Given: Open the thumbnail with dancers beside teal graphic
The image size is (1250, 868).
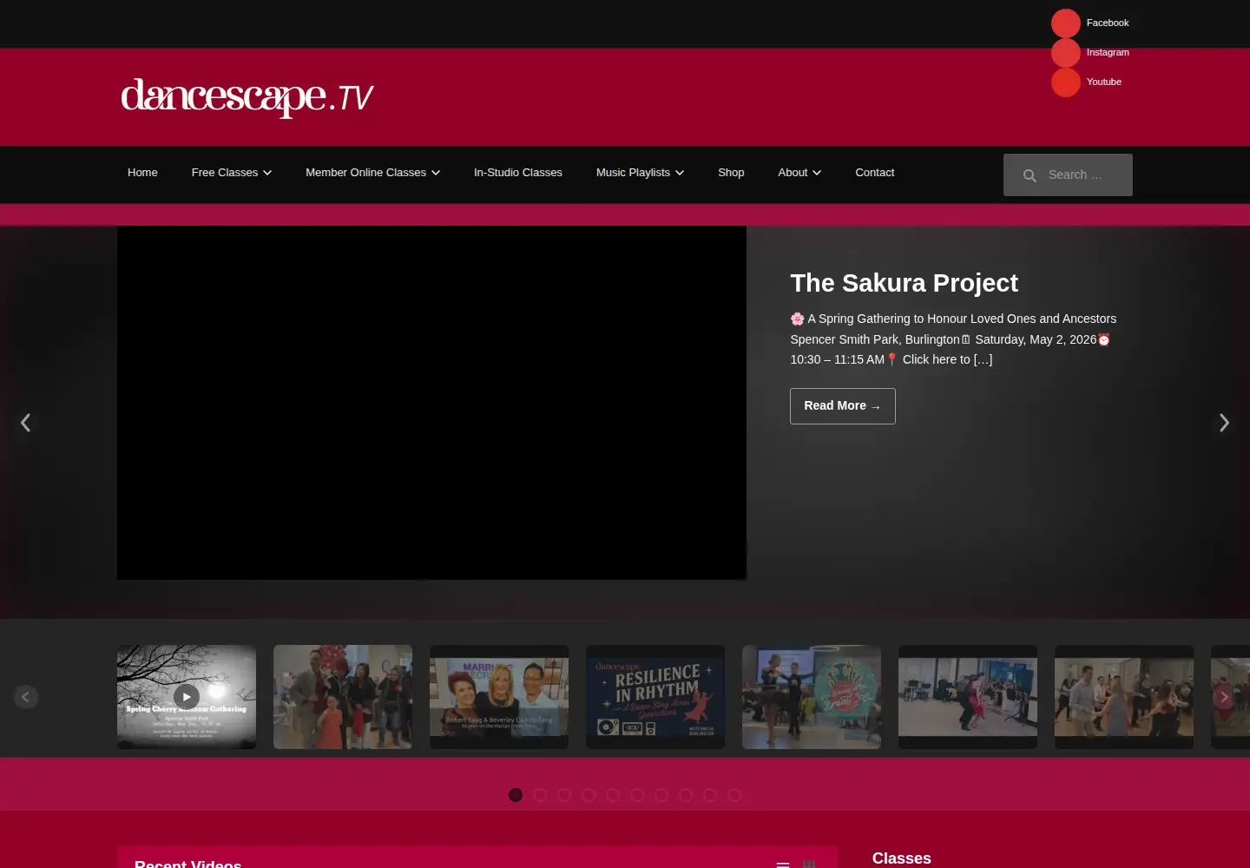Looking at the screenshot, I should click(x=812, y=697).
